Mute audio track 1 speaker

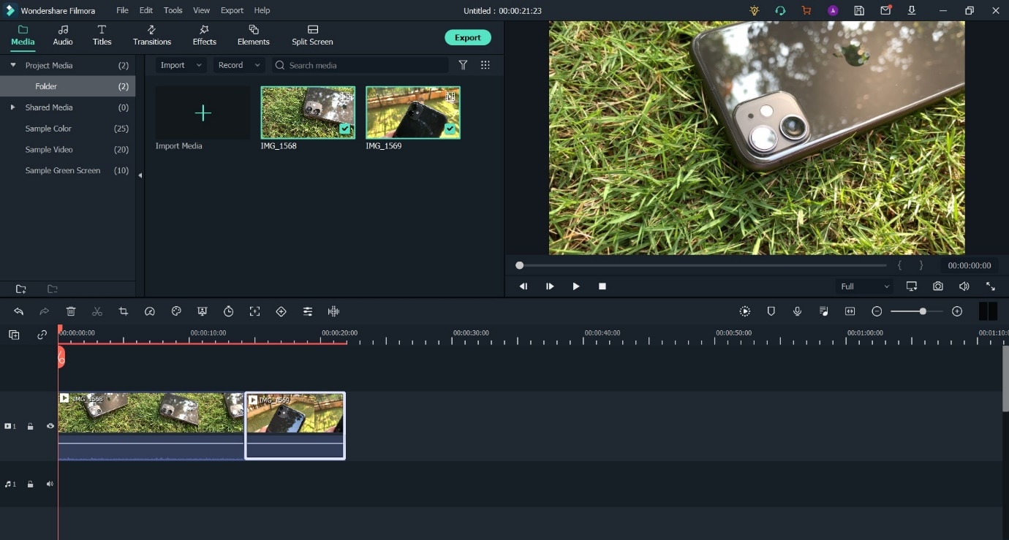[x=50, y=484]
